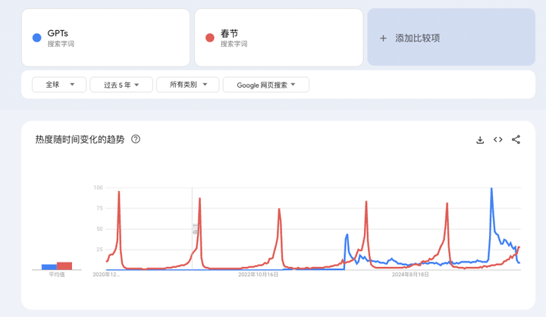Click the tallest blue GPTs peak

[491, 189]
